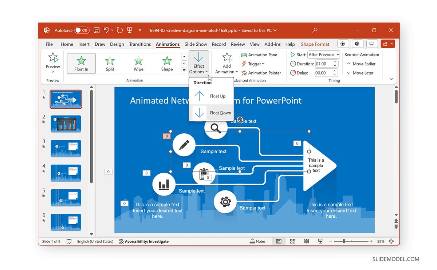This screenshot has width=437, height=270.
Task: Click the clipboard icon circle on slide
Action: [x=204, y=174]
